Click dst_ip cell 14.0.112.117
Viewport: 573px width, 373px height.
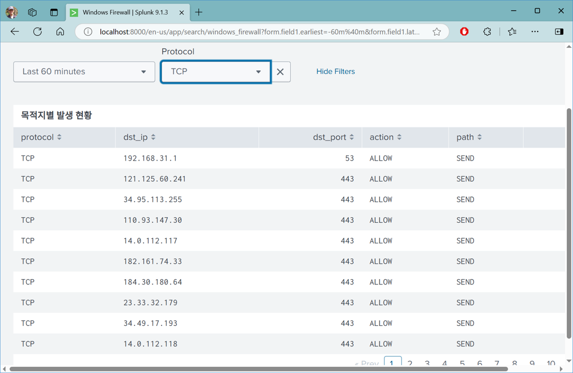pos(150,241)
